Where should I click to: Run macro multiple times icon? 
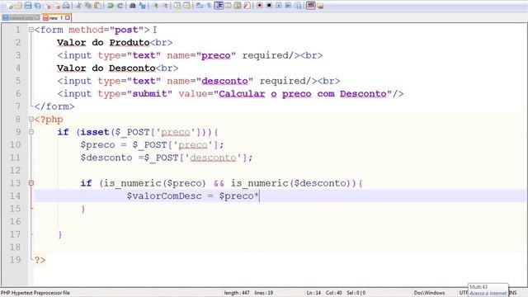288,6
